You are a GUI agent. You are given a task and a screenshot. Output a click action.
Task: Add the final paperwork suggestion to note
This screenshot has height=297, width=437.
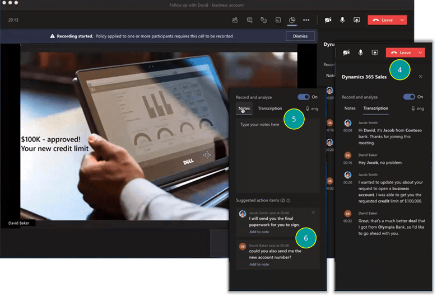[x=259, y=232]
